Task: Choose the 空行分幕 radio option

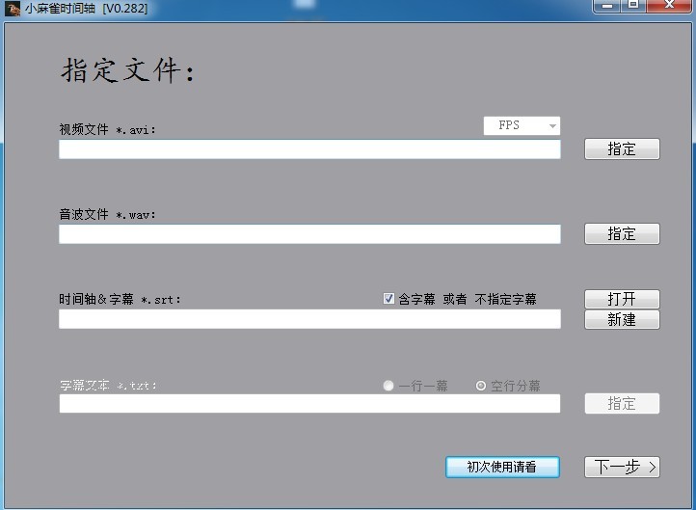Action: (481, 386)
